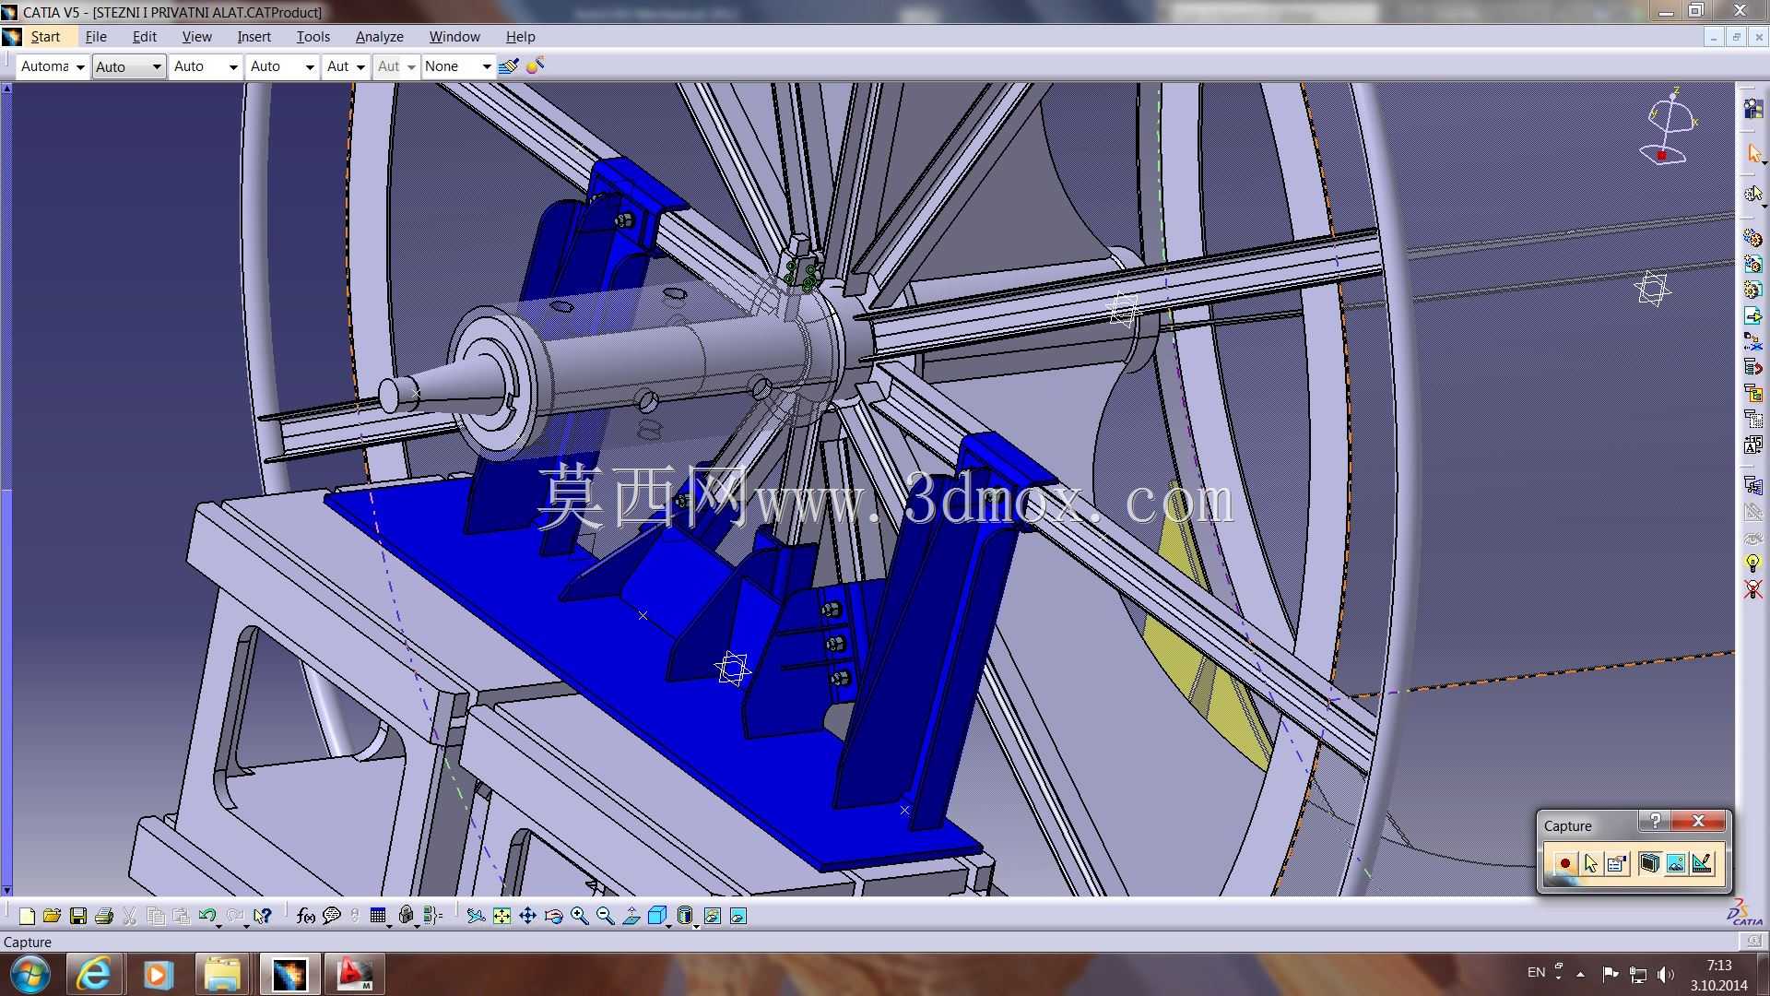Open the third Auto dropdown
This screenshot has width=1770, height=996.
click(206, 66)
